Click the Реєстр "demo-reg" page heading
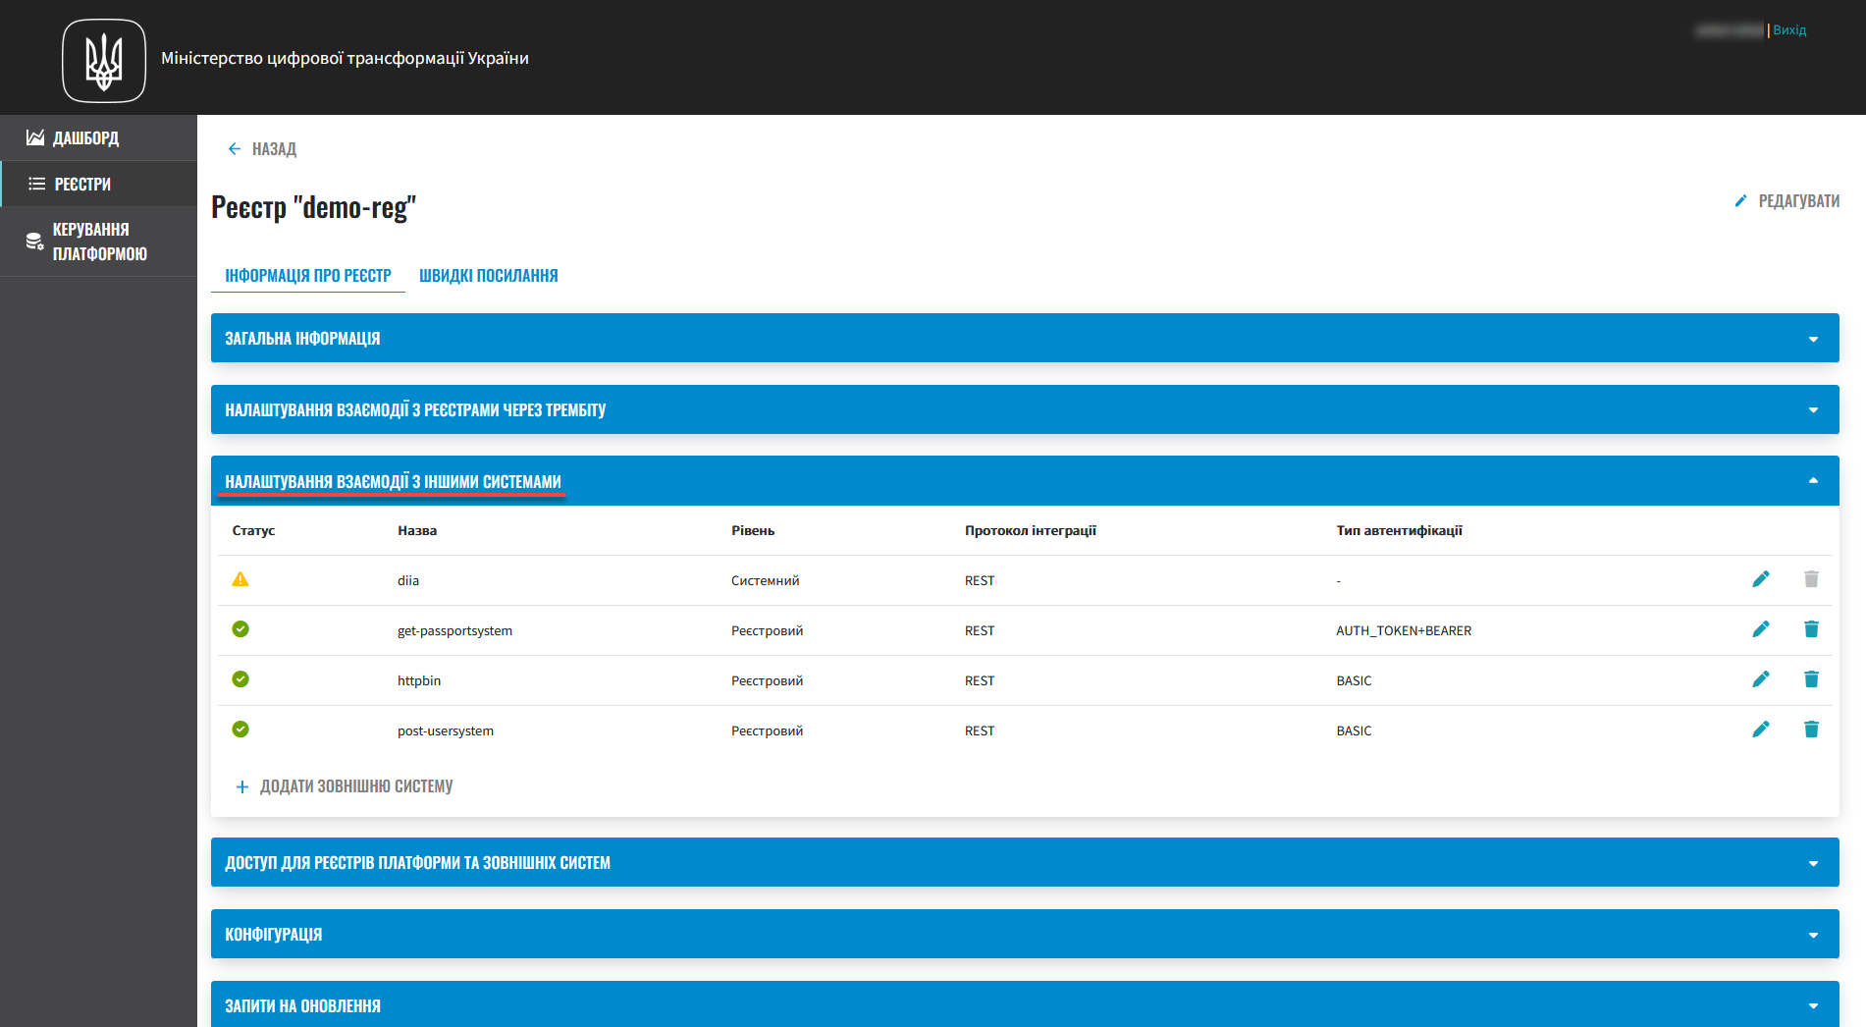Viewport: 1866px width, 1027px height. tap(313, 207)
